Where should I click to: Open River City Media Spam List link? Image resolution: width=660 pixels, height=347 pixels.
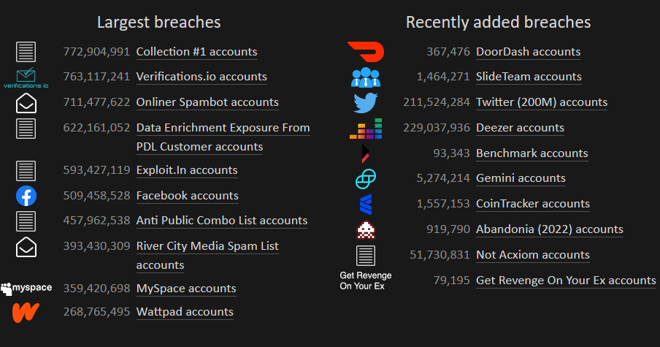(x=207, y=256)
